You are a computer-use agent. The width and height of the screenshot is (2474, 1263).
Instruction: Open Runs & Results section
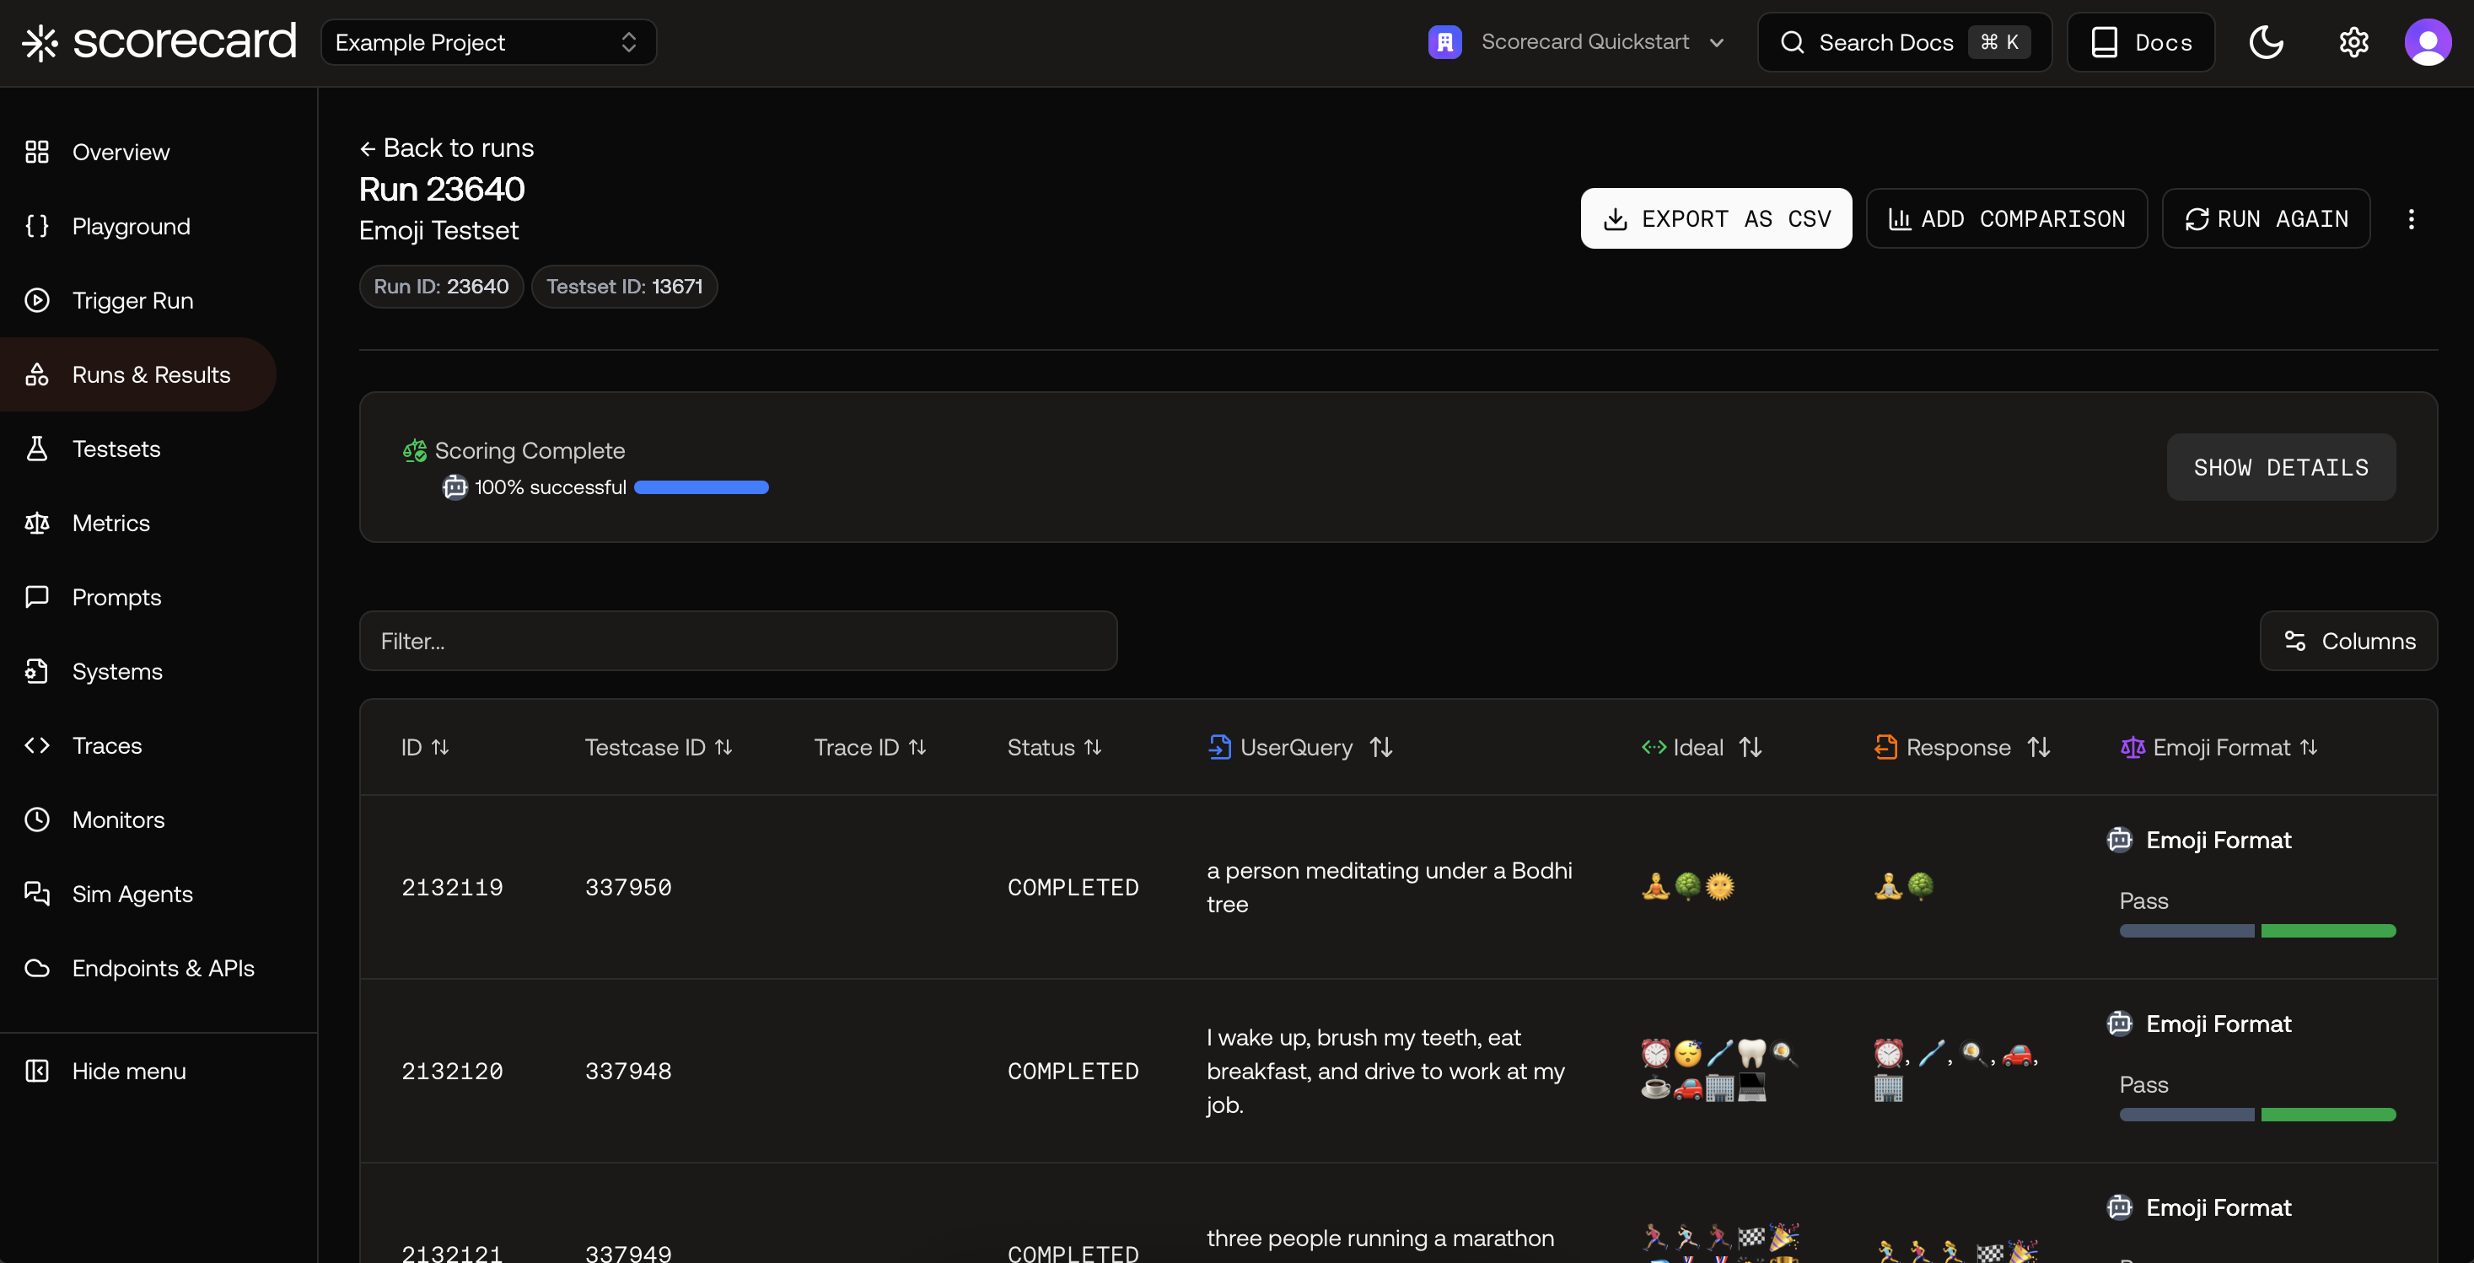(x=138, y=374)
